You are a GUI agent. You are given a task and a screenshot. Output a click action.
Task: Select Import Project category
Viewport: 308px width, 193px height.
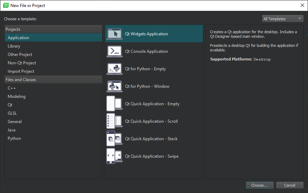point(53,71)
